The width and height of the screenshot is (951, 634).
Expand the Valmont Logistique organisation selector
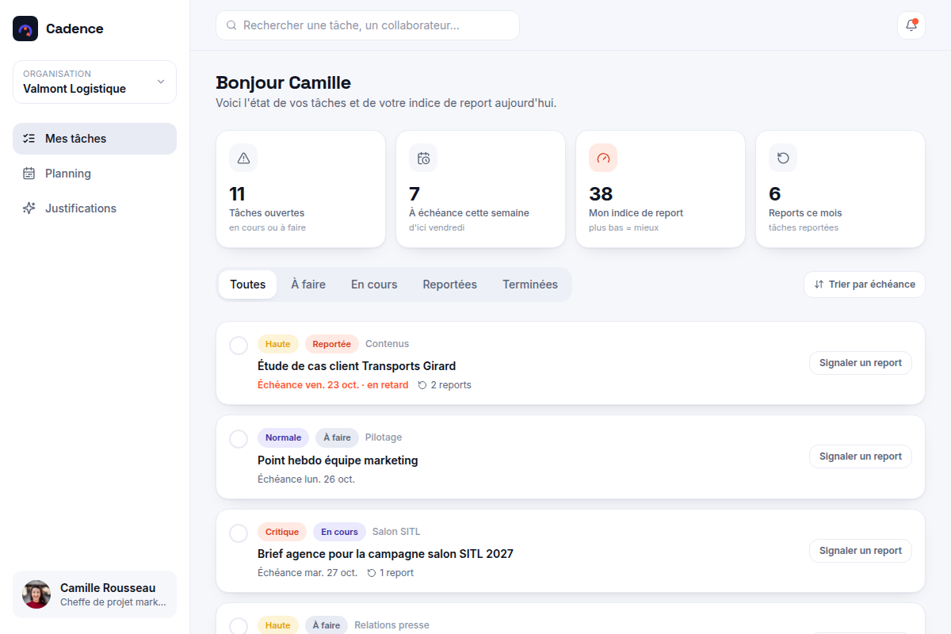point(94,82)
